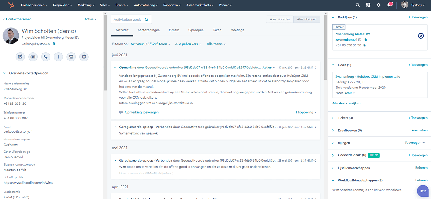The height and width of the screenshot is (199, 431).
Task: Switch to the Taken tab
Action: point(217,30)
